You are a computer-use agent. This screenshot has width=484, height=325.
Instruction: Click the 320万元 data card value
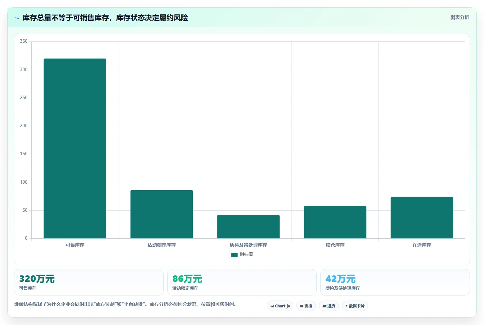click(37, 279)
